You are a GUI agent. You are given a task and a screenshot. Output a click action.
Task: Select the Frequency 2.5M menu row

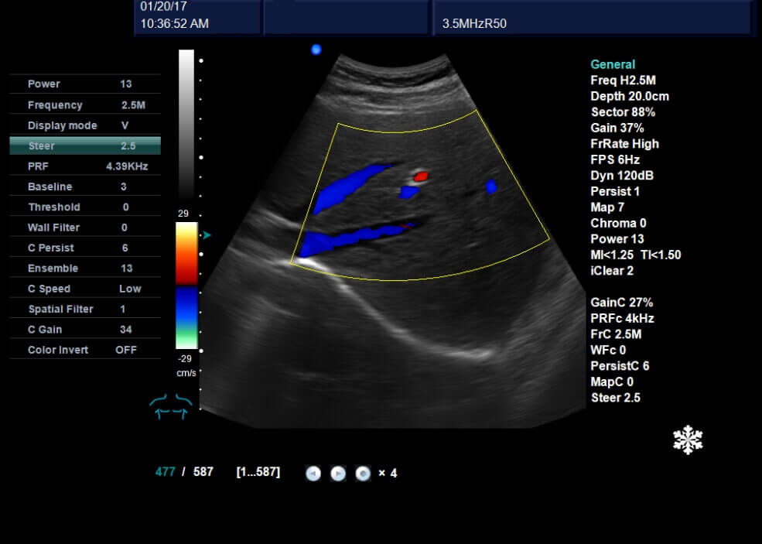[x=85, y=105]
